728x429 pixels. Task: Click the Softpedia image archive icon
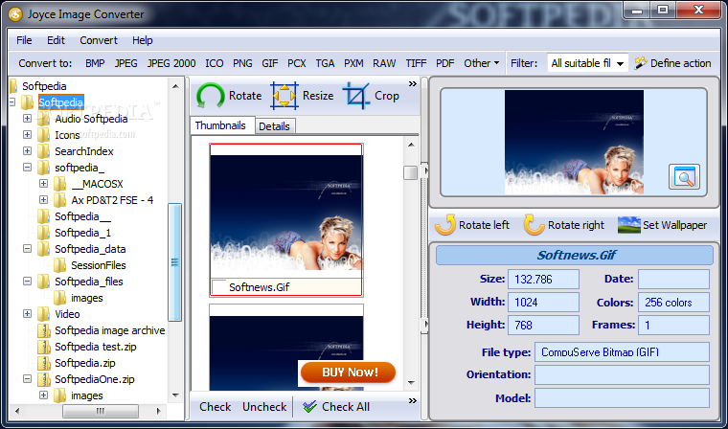[44, 330]
